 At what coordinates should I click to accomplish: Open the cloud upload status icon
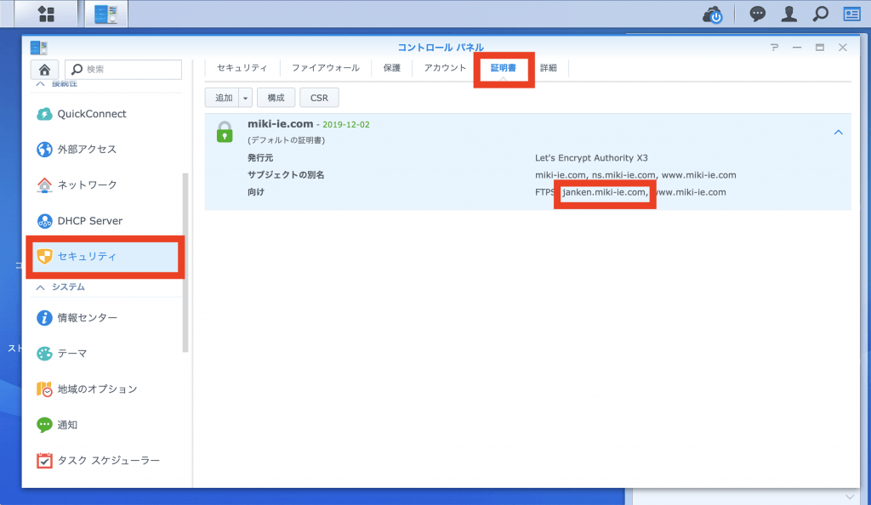click(712, 14)
